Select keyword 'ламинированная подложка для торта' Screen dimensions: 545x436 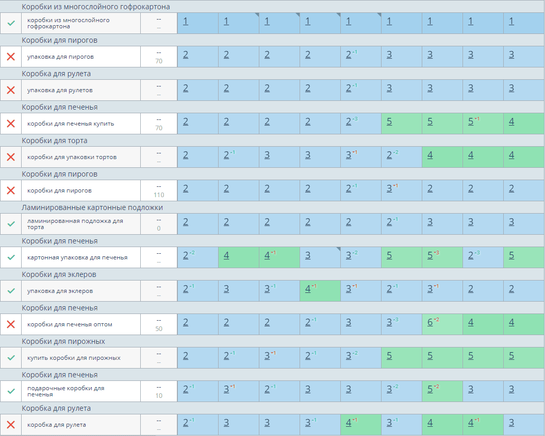click(x=75, y=224)
